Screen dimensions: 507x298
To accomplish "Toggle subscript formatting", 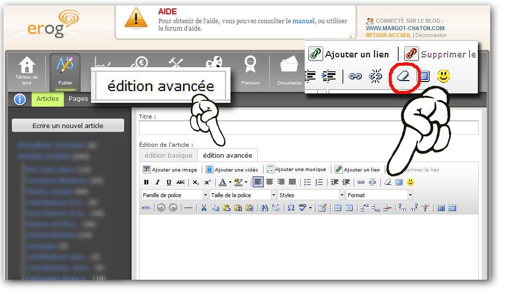I will (195, 182).
